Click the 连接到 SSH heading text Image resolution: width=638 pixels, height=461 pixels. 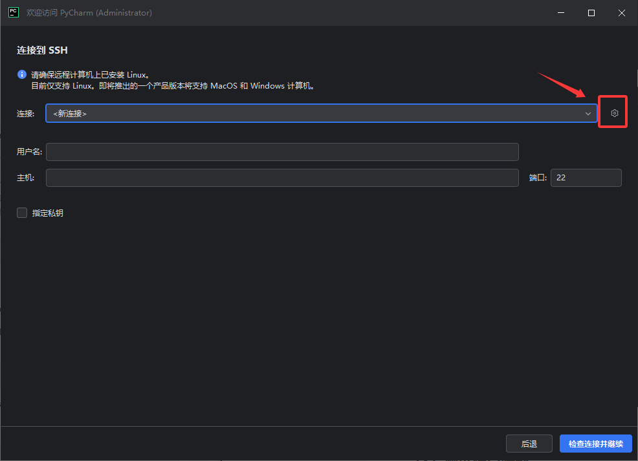[42, 50]
